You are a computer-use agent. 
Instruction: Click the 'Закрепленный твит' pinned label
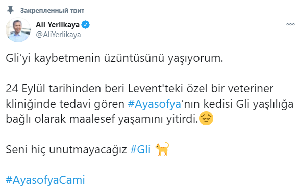52,11
